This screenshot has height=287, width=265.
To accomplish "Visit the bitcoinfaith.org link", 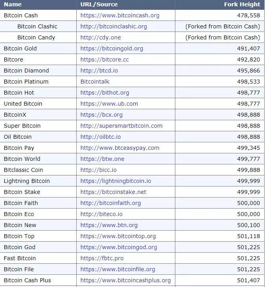I will 110,203.
